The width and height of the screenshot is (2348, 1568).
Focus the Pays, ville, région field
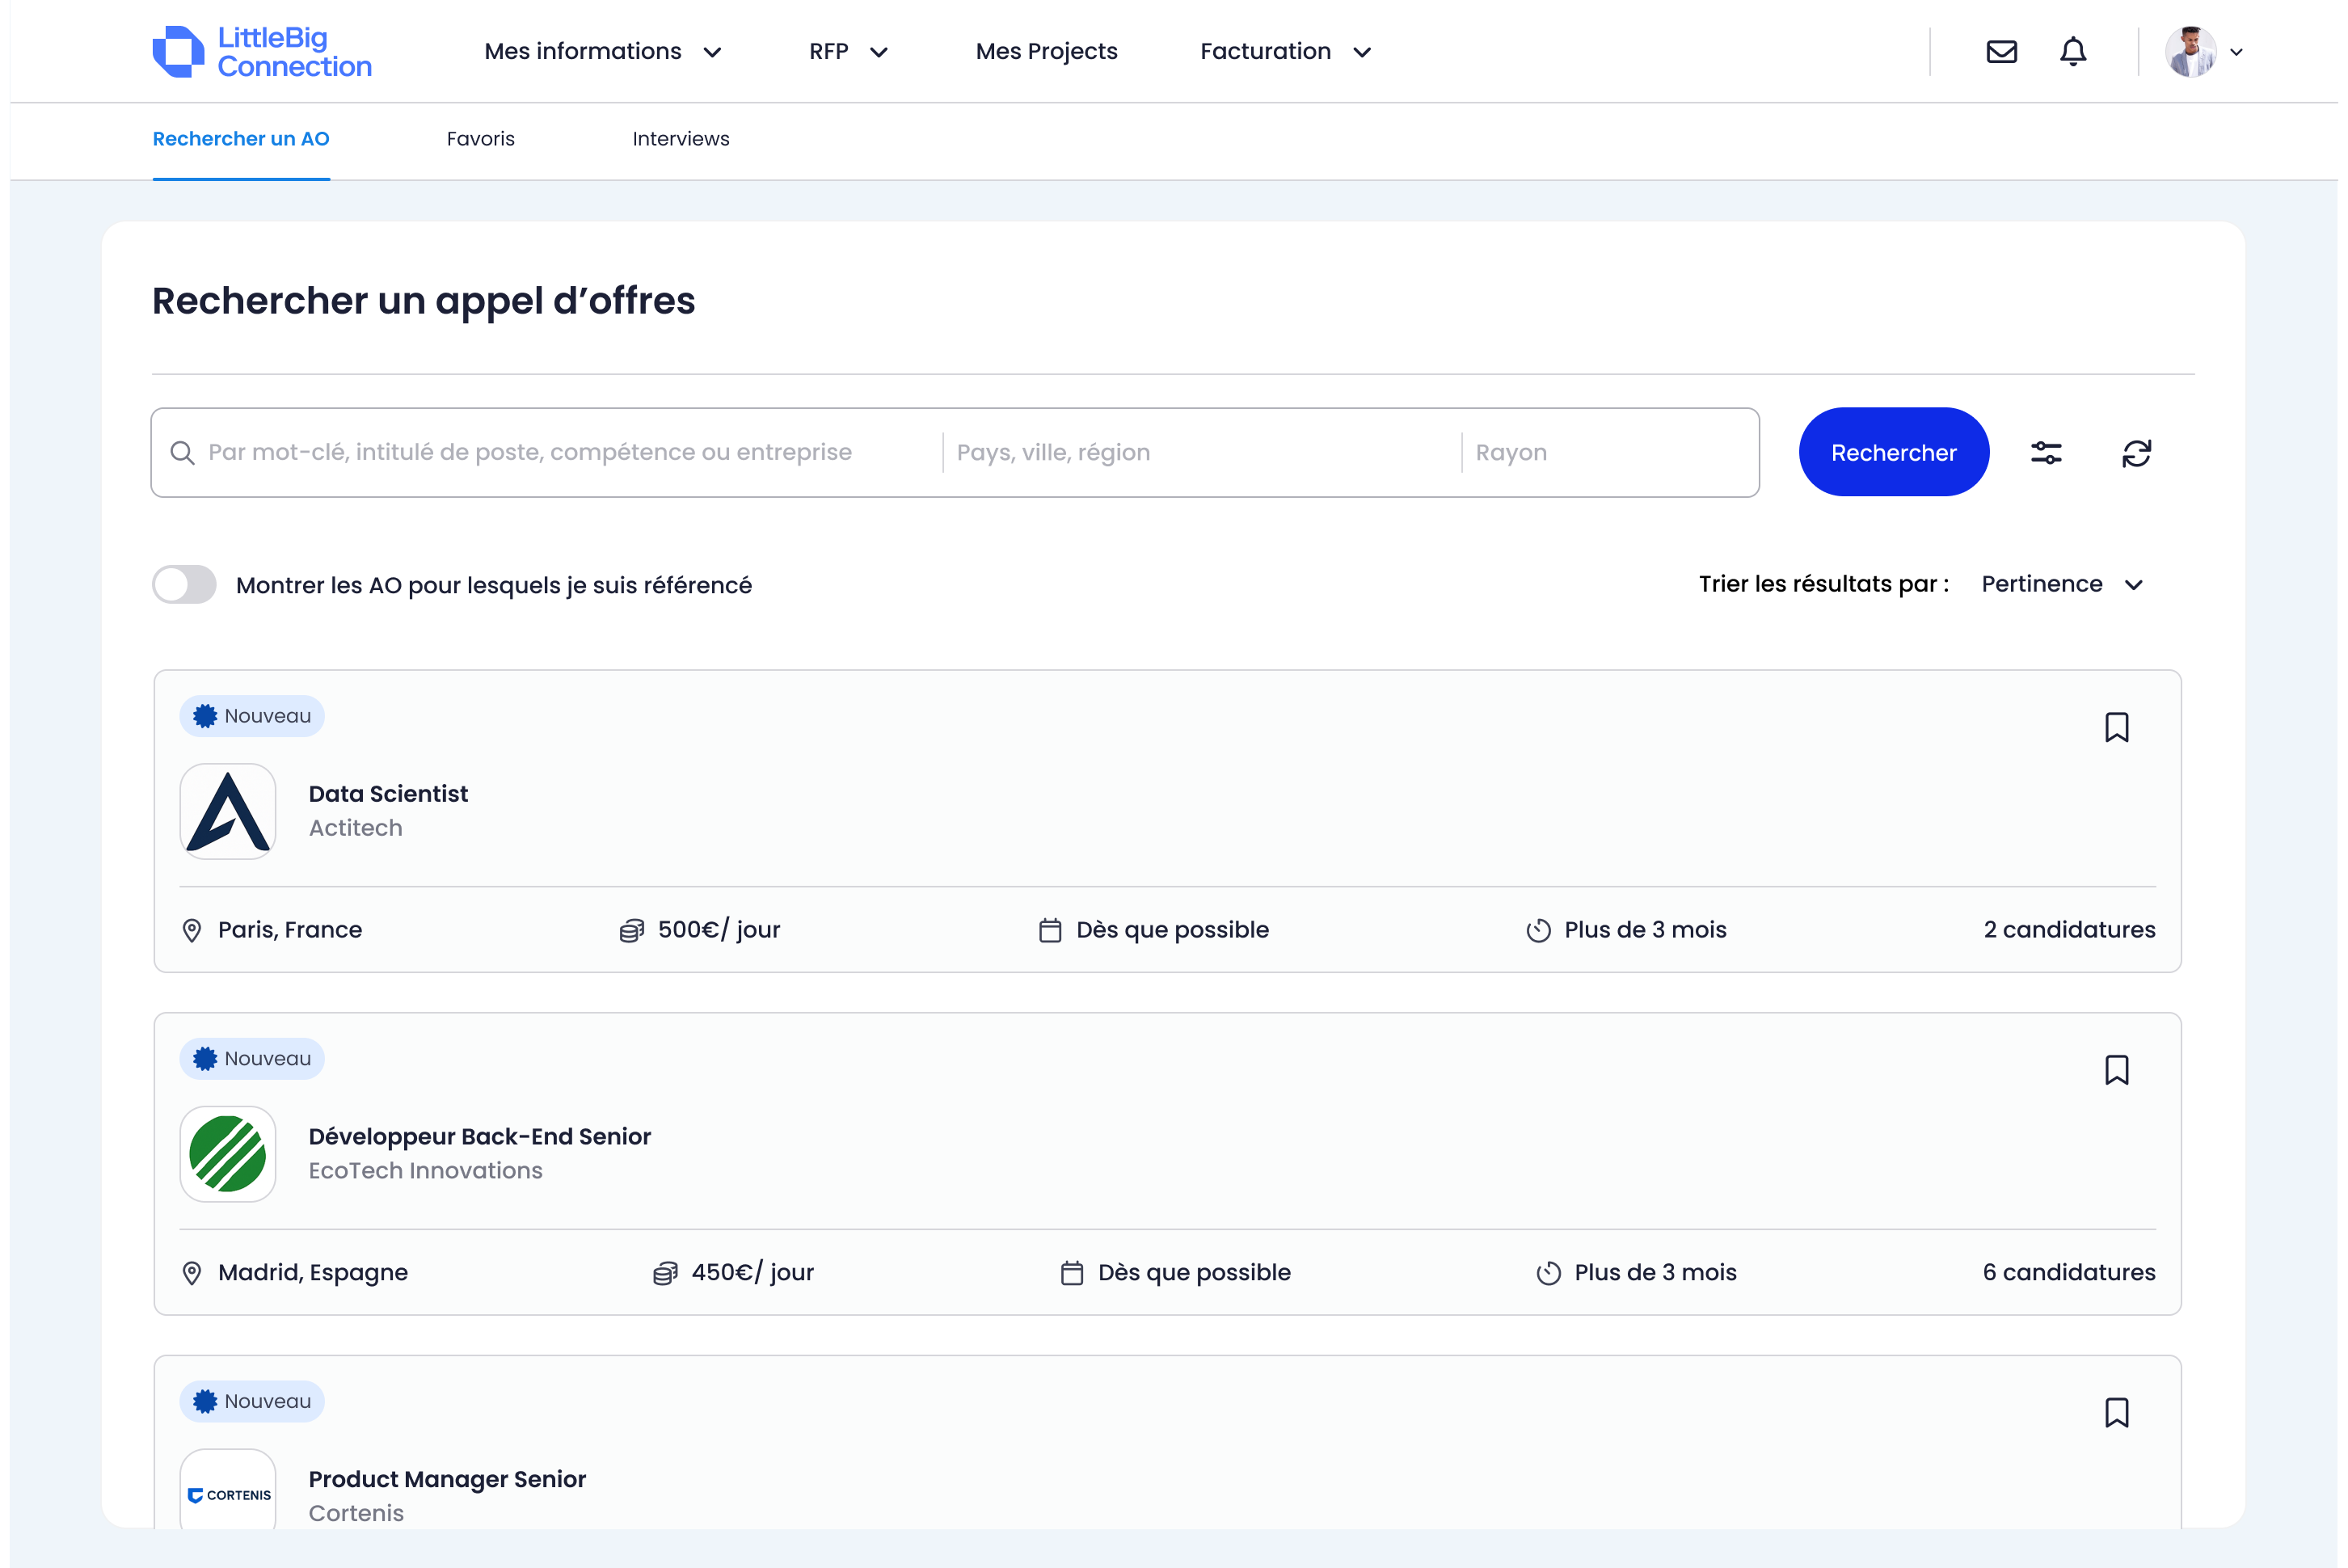[x=1201, y=453]
